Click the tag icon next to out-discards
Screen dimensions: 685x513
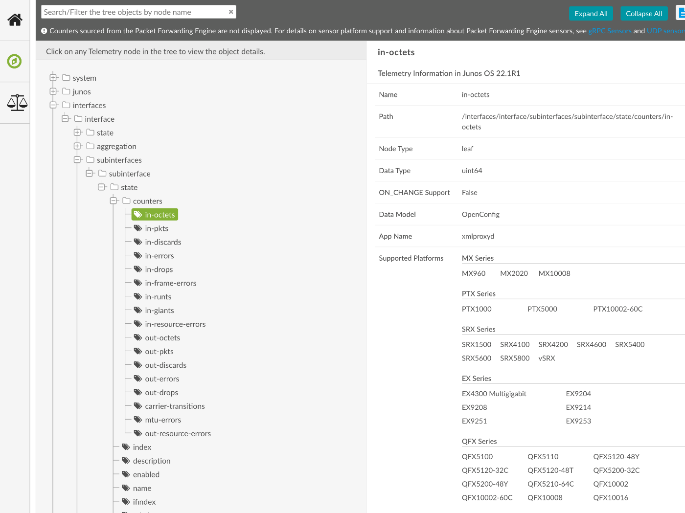point(138,365)
